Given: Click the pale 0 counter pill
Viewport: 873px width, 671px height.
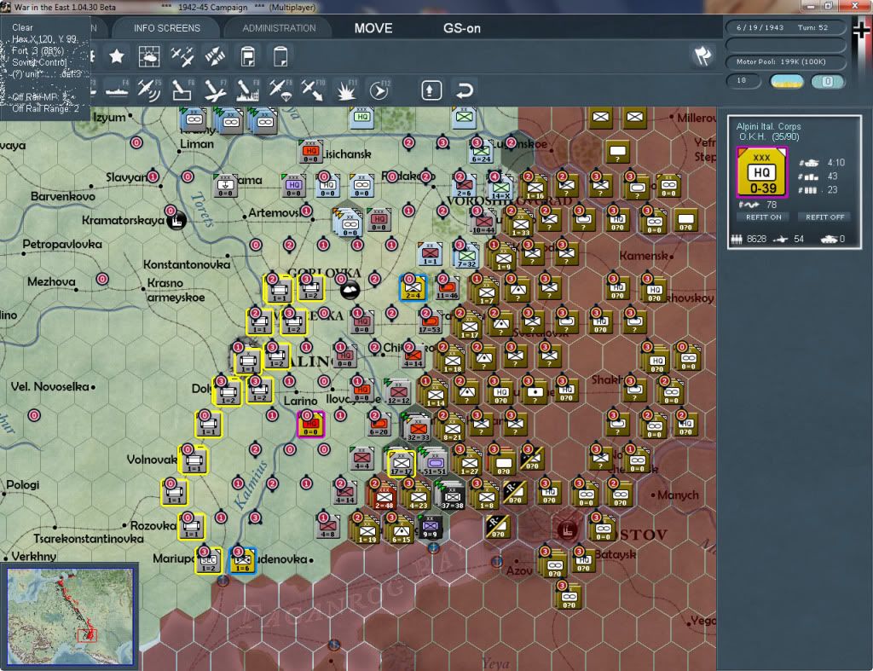Looking at the screenshot, I should (827, 81).
